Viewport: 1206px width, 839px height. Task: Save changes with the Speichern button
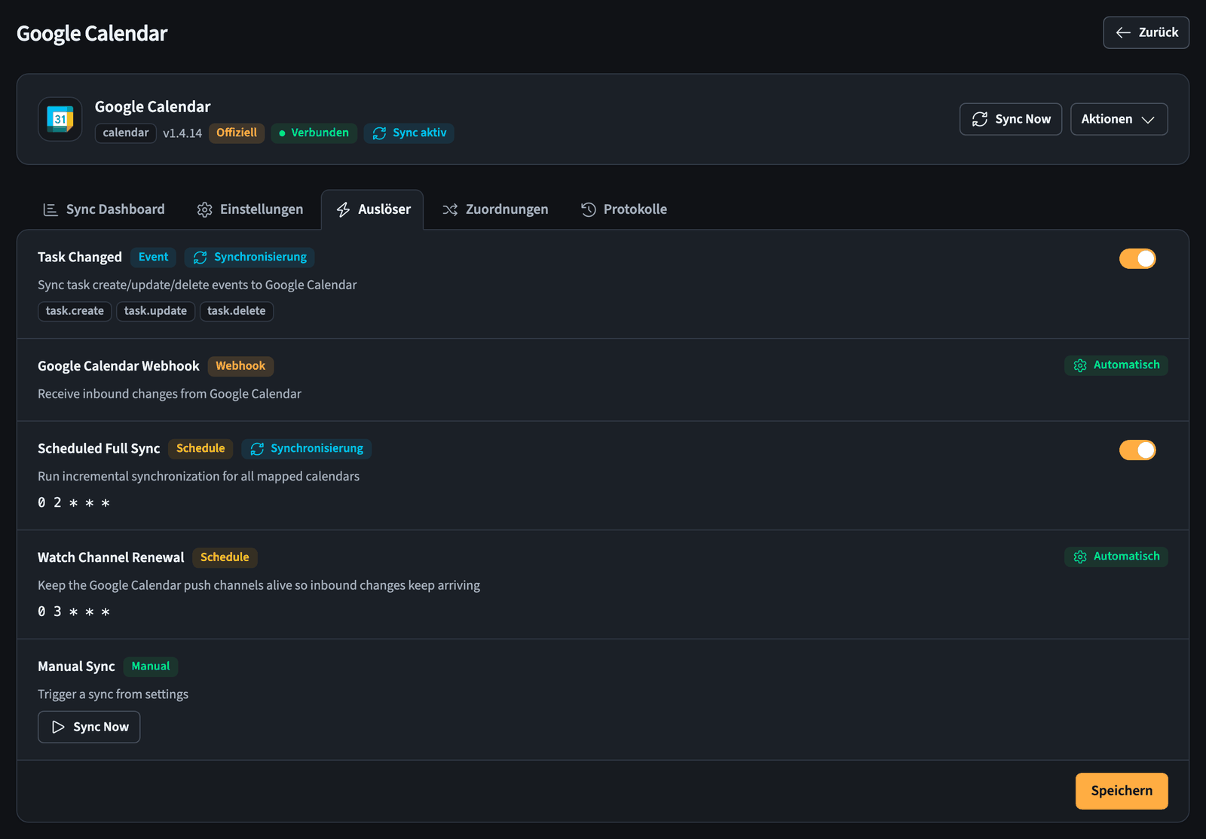(x=1122, y=791)
